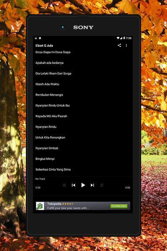167x251 pixels.
Task: Skip to the previous track
Action: [73, 185]
